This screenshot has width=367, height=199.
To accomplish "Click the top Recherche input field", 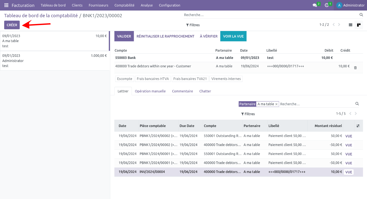I will (x=271, y=15).
